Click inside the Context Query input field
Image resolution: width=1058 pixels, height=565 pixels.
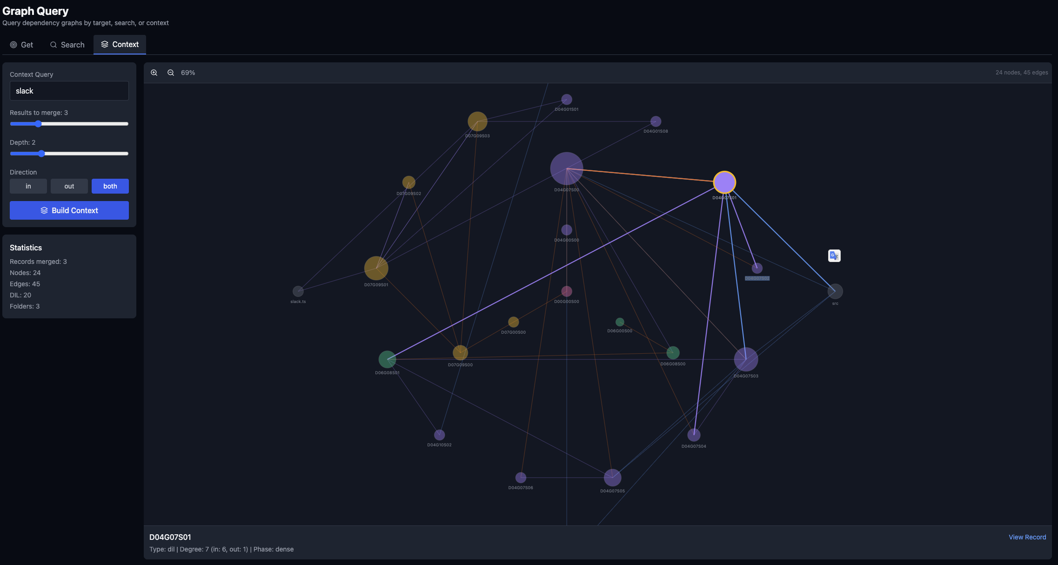click(69, 91)
